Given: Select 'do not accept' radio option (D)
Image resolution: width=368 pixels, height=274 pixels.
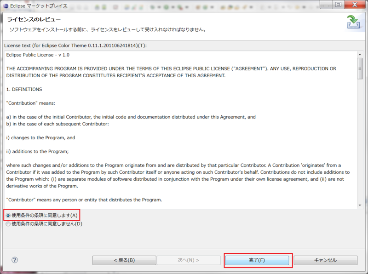Looking at the screenshot, I should pos(8,224).
